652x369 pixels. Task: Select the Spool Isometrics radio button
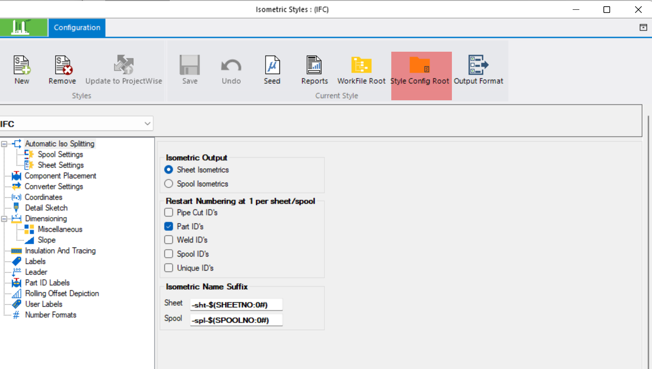[x=168, y=184]
